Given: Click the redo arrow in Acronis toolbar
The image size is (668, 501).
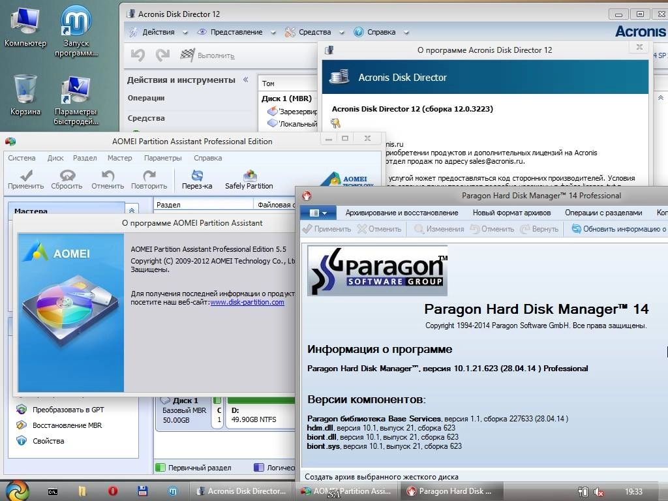Looking at the screenshot, I should [x=162, y=55].
